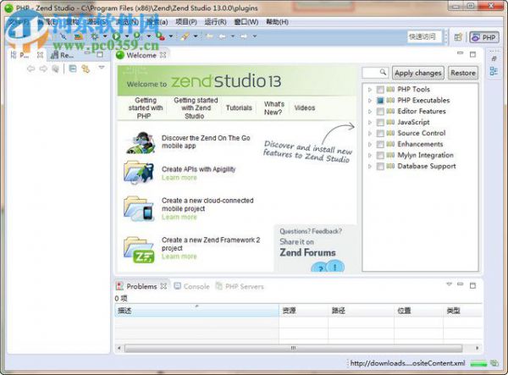Viewport: 508px width, 375px height.
Task: Check the Mylyn Integration checkbox
Action: tap(380, 156)
